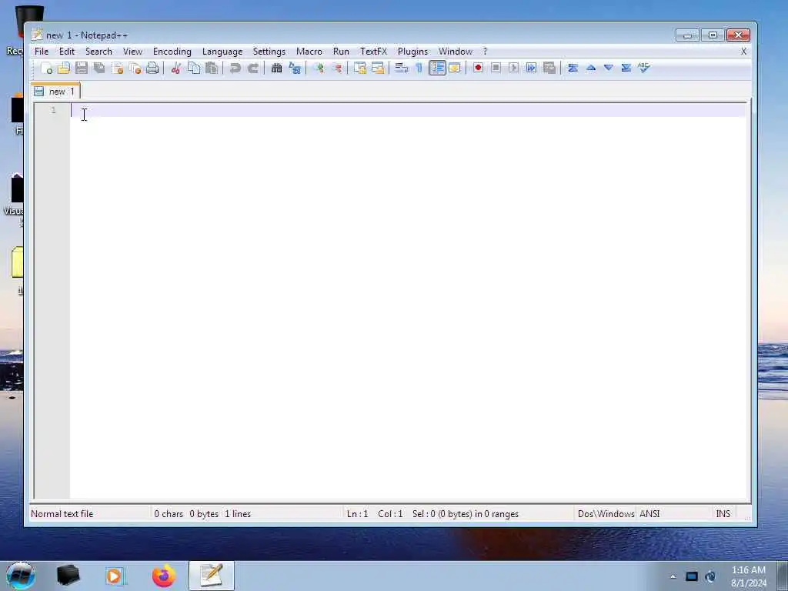Open Windows Media Player from taskbar
The width and height of the screenshot is (788, 591).
tap(115, 576)
